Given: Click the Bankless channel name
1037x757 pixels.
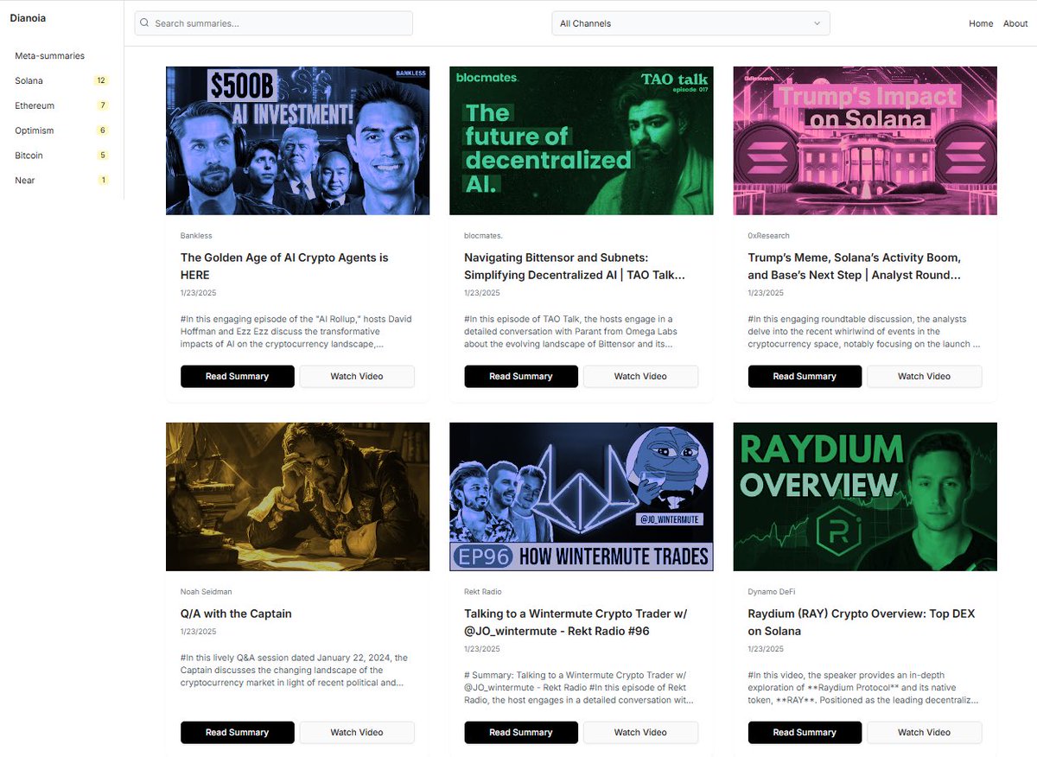Looking at the screenshot, I should click(196, 236).
